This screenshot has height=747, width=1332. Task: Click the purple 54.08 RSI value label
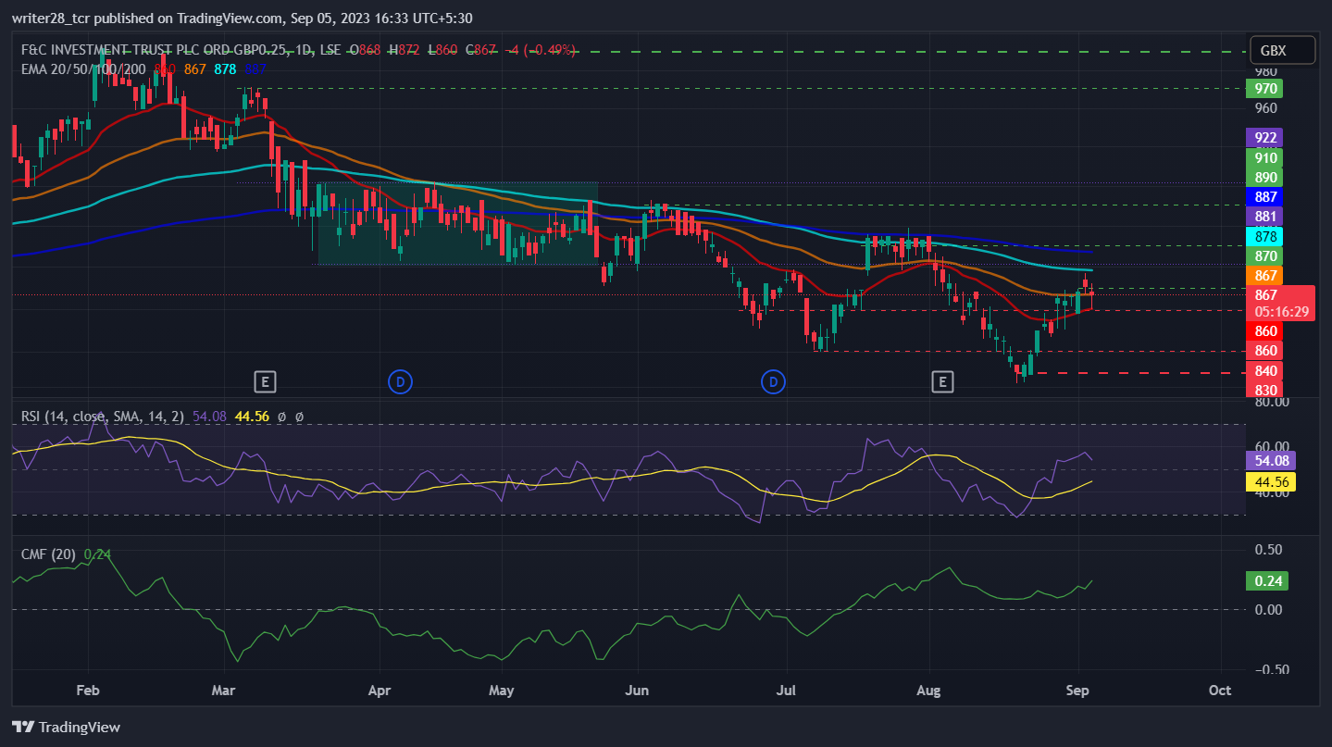[x=1270, y=460]
